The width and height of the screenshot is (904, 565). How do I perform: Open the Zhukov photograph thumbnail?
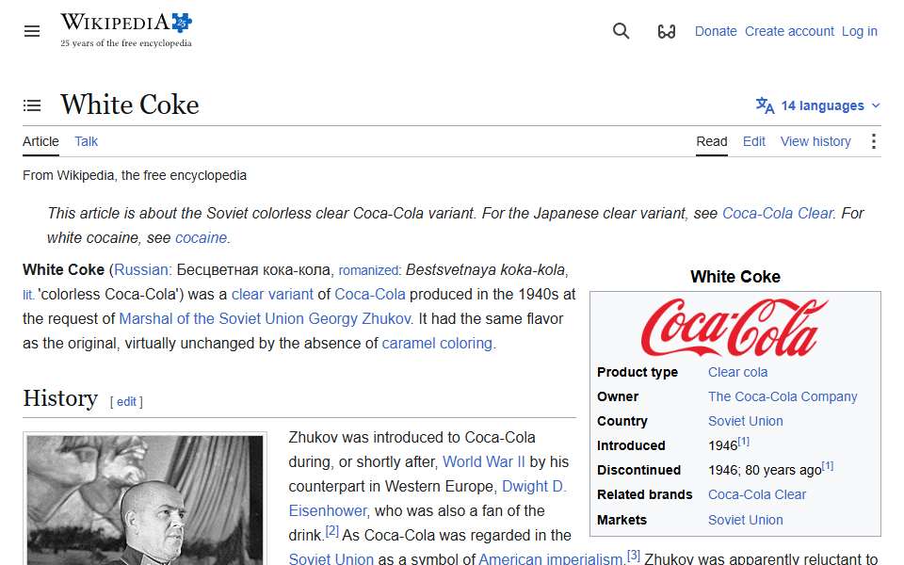click(145, 500)
